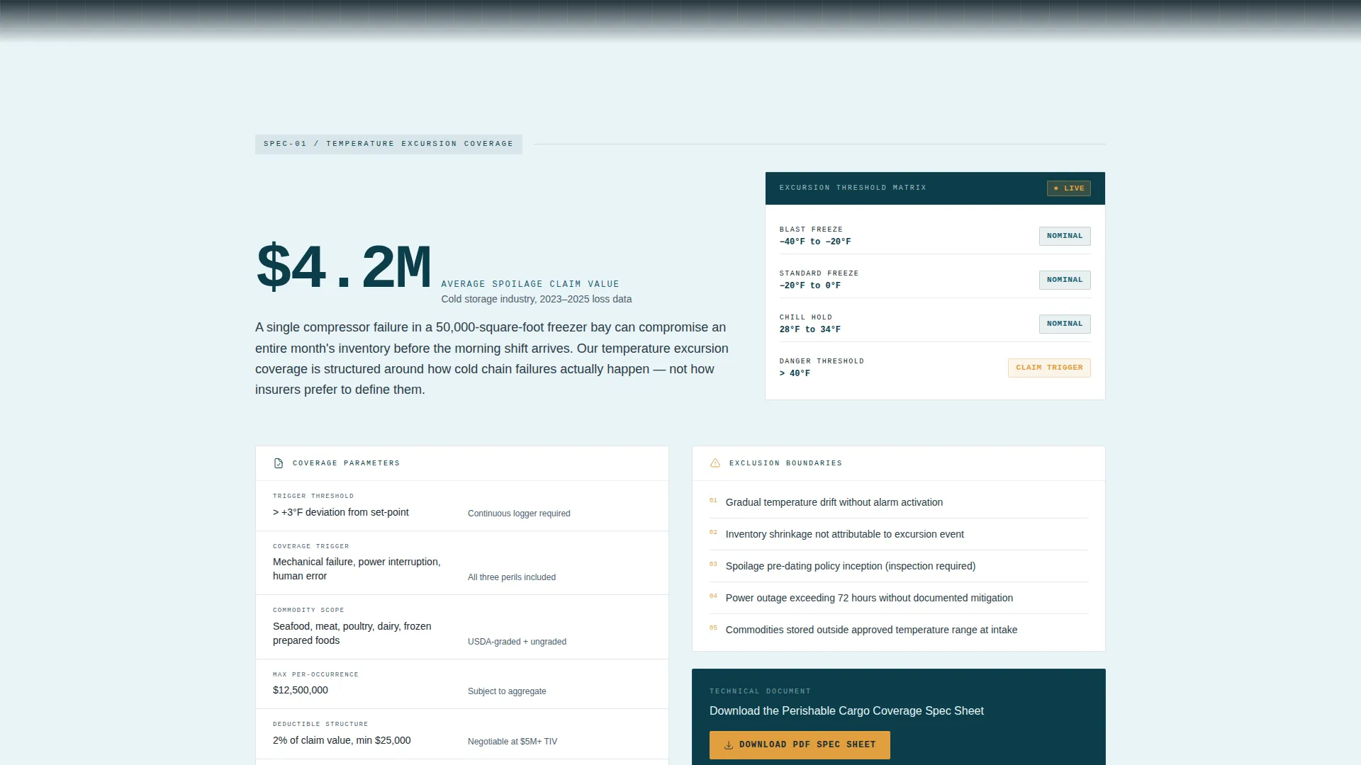Click 'Cold storage industry, 2023–2025 loss data'
The image size is (1361, 765).
537,299
